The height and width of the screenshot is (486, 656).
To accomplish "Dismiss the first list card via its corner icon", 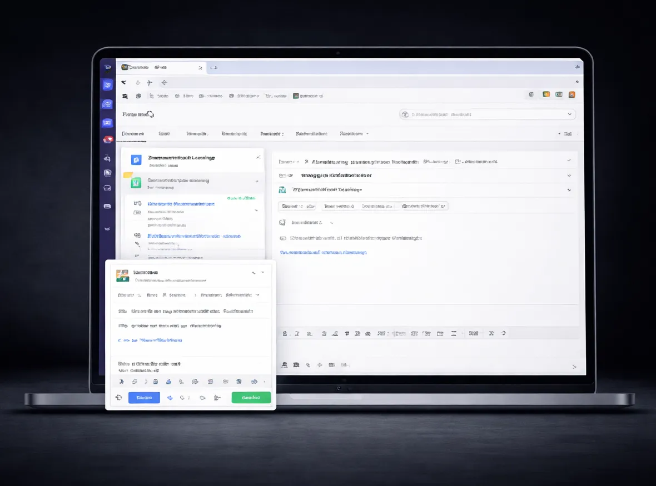I will click(258, 157).
